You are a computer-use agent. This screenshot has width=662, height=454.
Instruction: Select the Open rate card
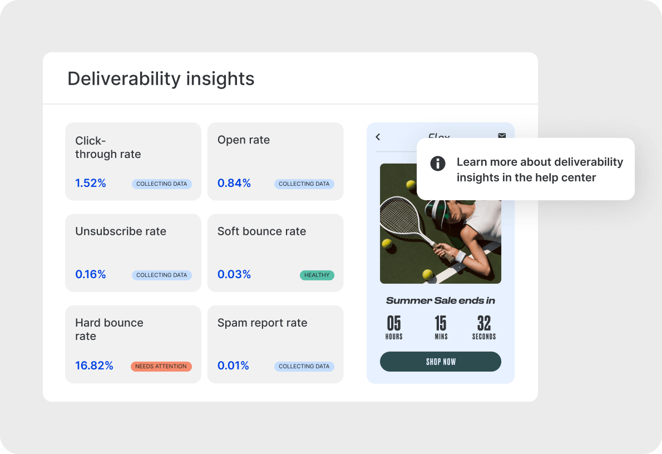pos(275,161)
